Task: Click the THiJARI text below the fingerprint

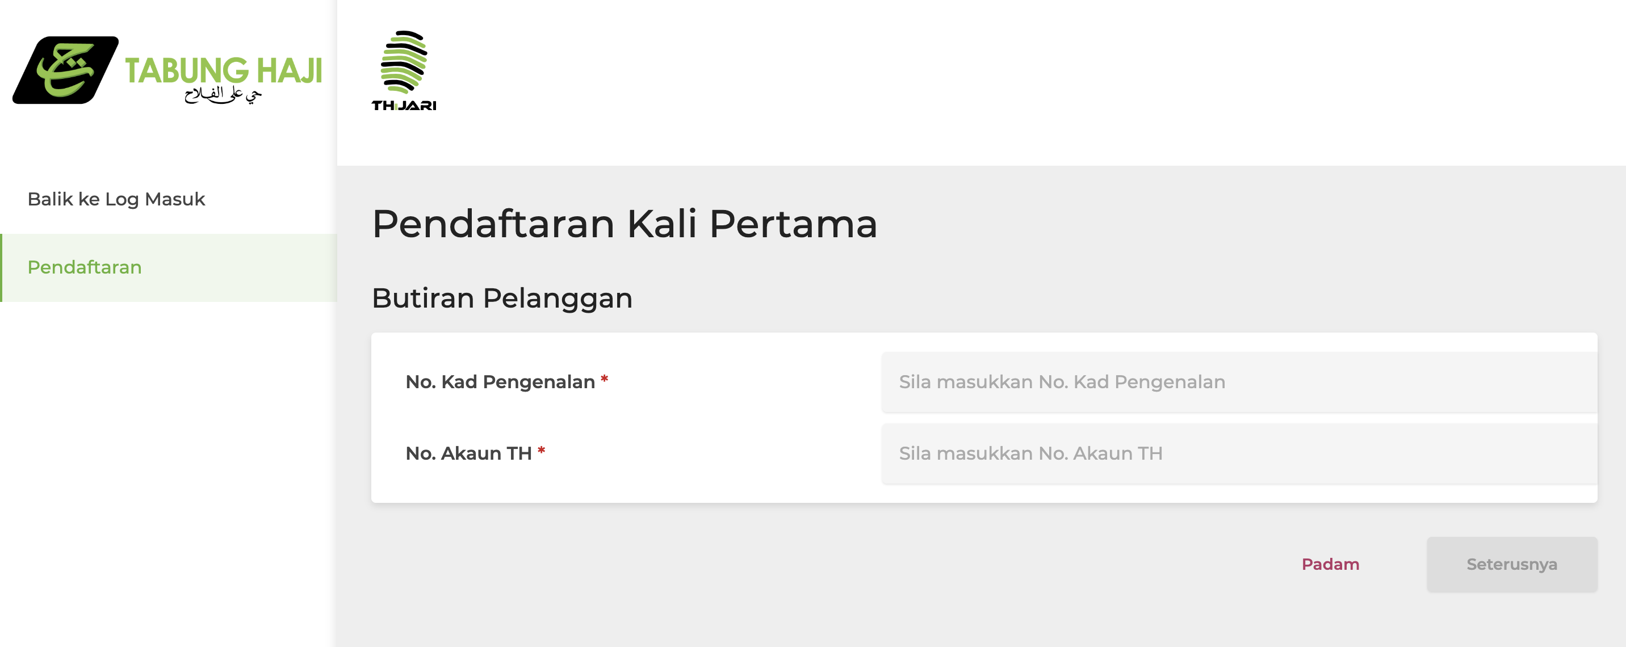Action: coord(404,106)
